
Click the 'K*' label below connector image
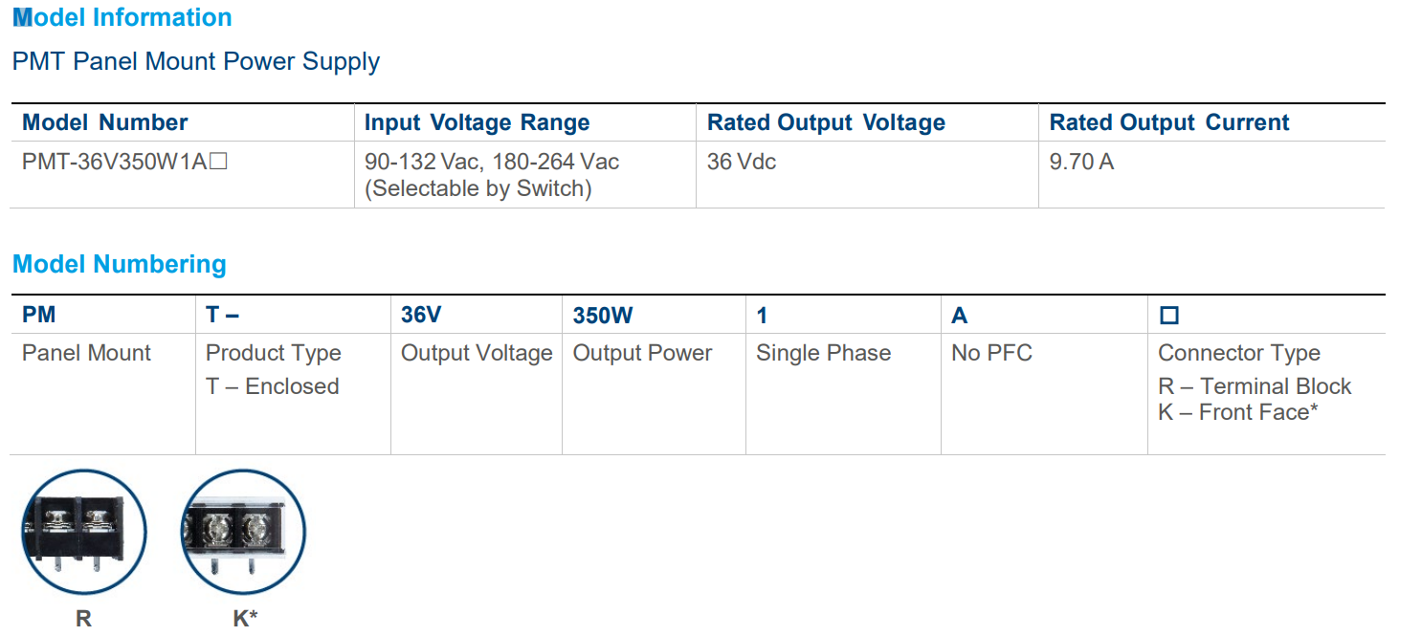(x=245, y=618)
